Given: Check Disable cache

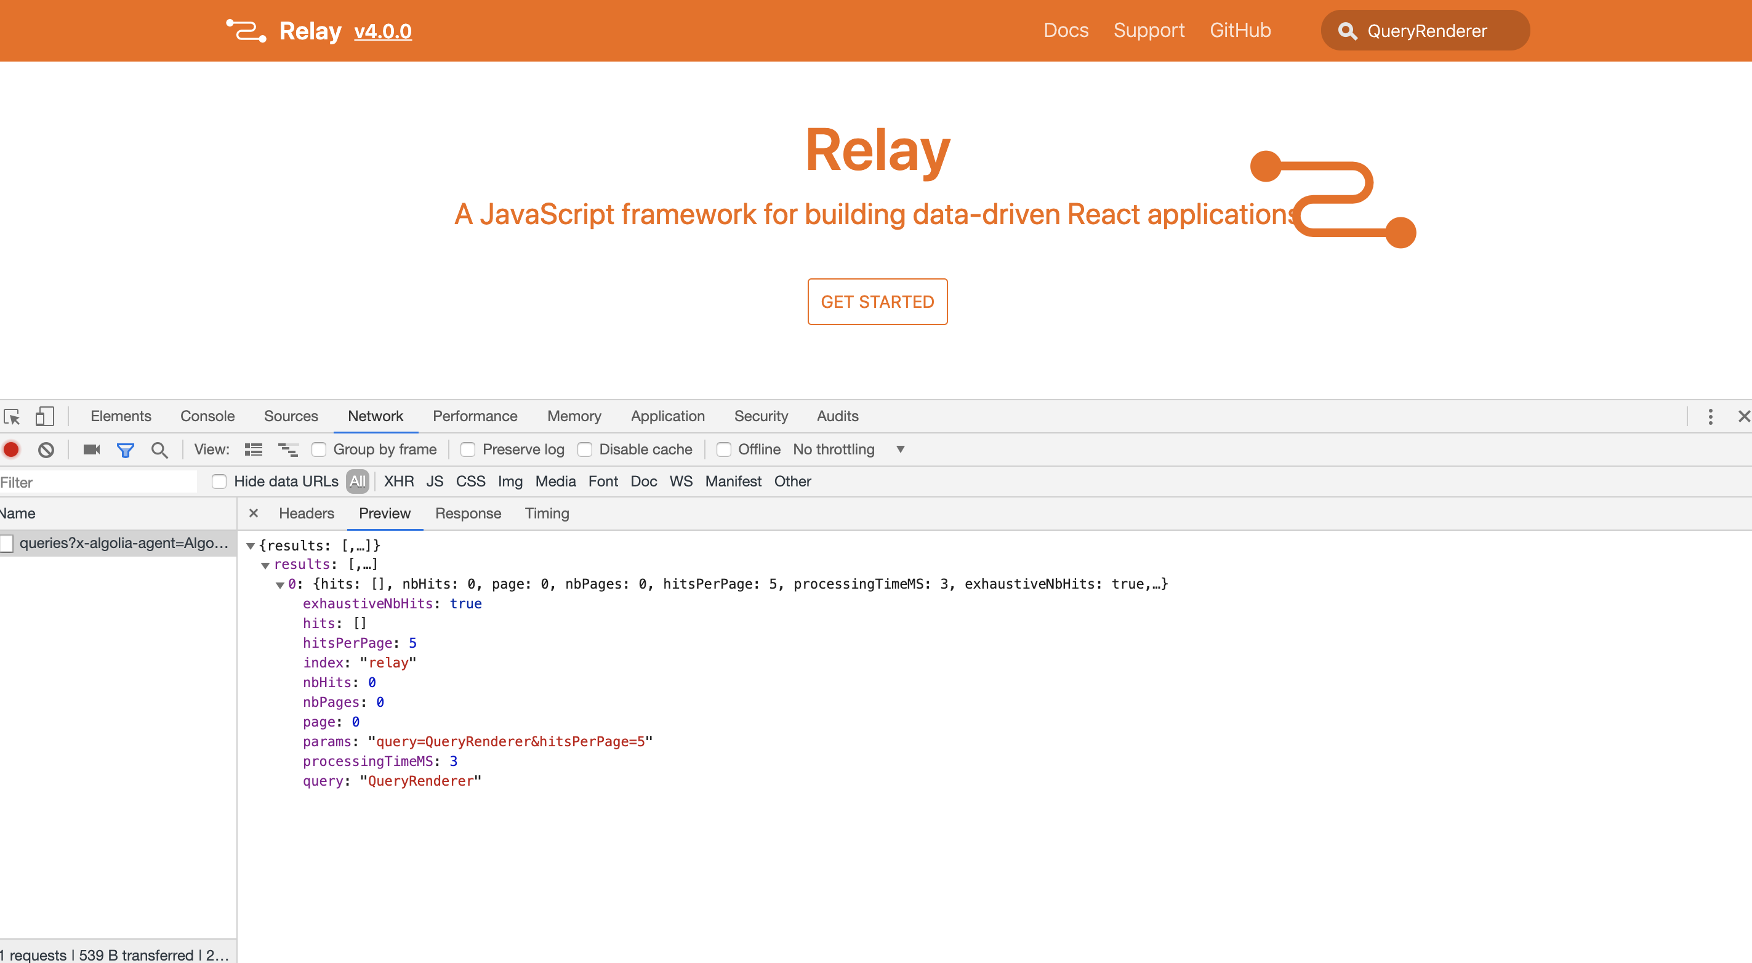Looking at the screenshot, I should click(585, 449).
